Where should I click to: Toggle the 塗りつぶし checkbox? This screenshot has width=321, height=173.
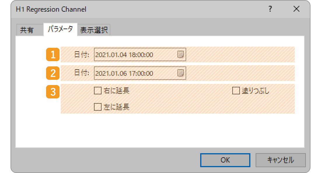[236, 91]
